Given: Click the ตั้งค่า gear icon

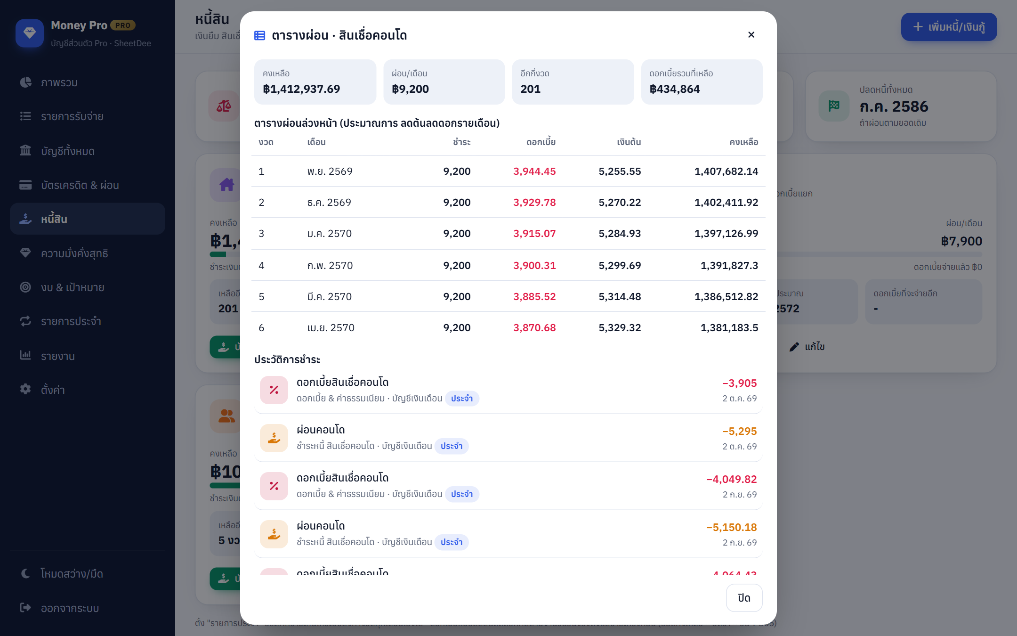Looking at the screenshot, I should 25,389.
